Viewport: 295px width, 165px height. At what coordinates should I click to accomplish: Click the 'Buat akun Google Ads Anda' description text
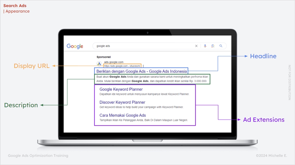[152, 79]
